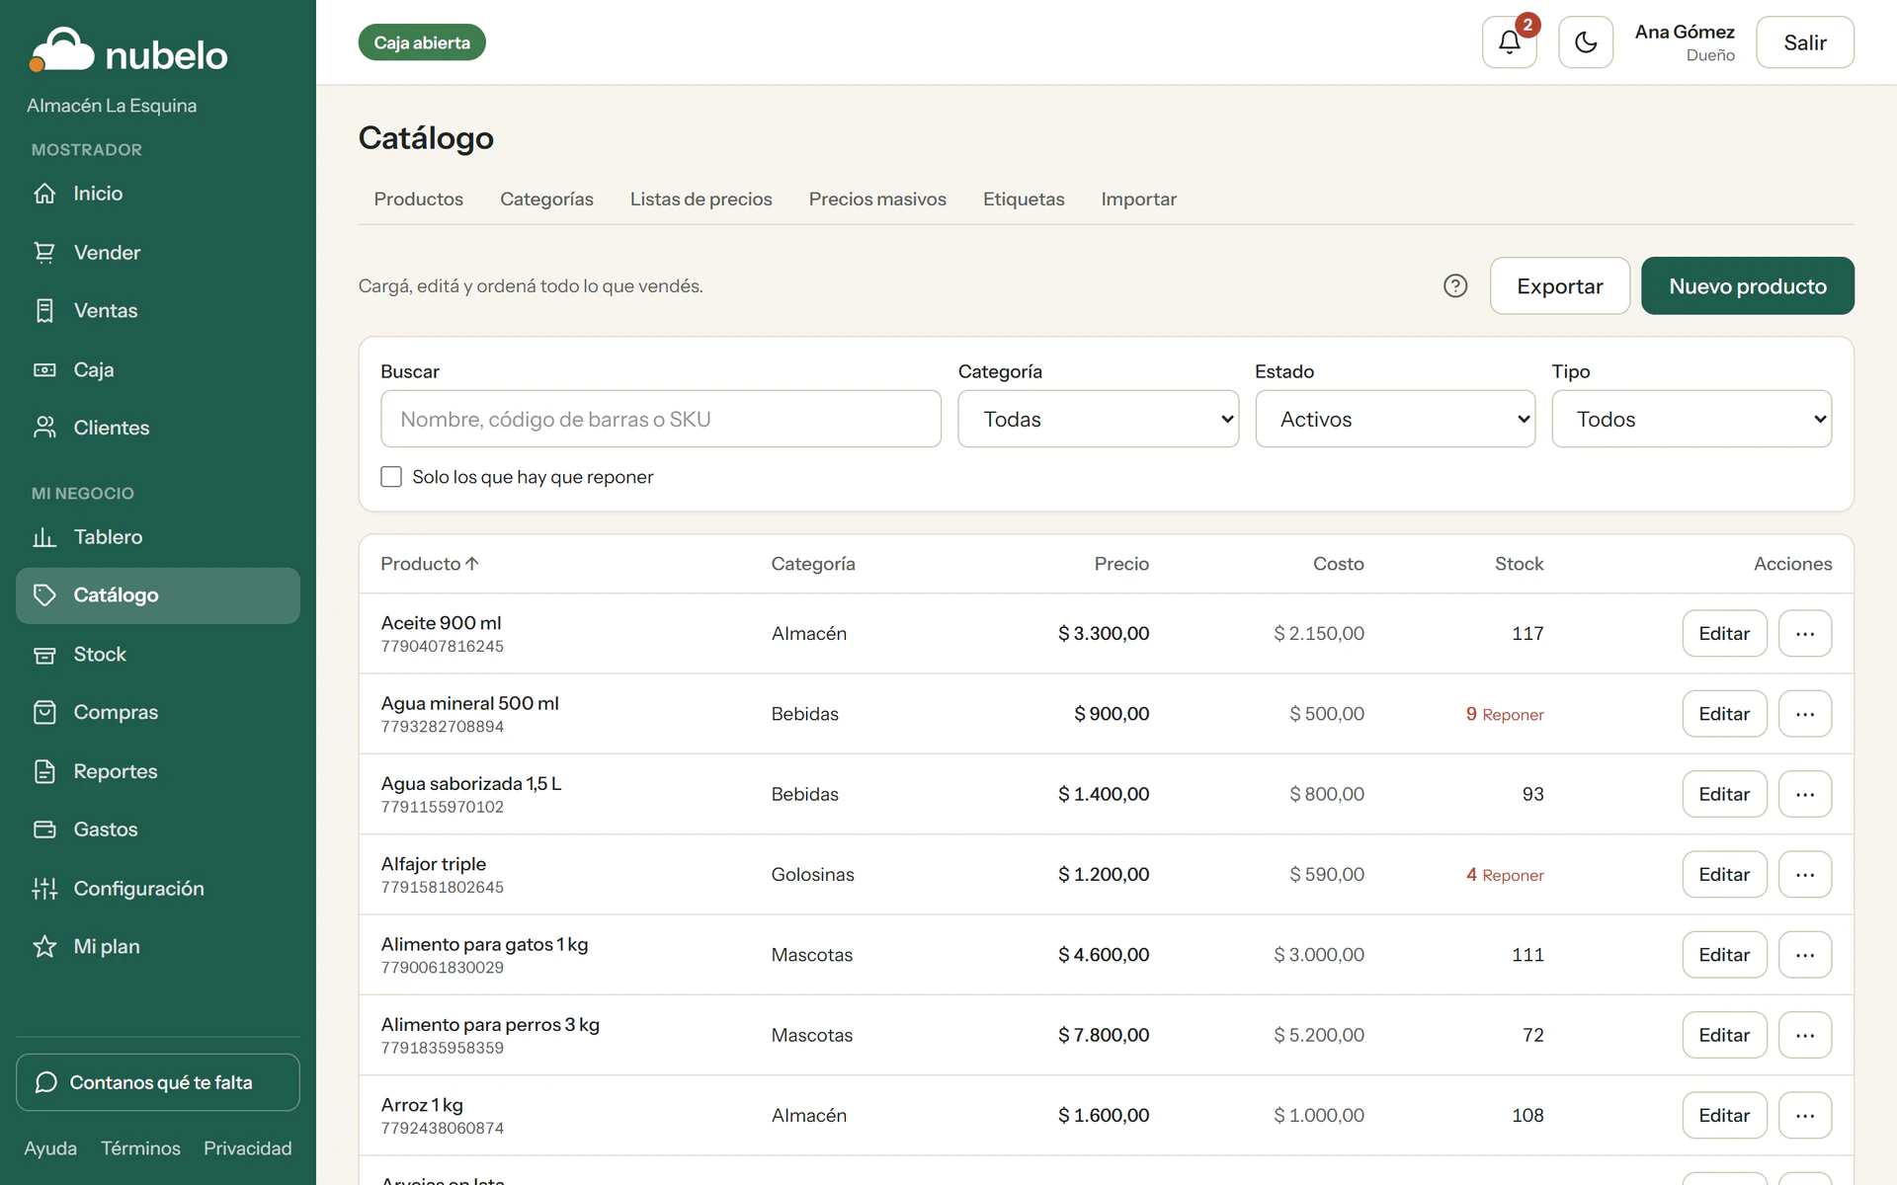The width and height of the screenshot is (1897, 1185).
Task: Toggle dark mode moon icon
Action: pyautogui.click(x=1585, y=42)
